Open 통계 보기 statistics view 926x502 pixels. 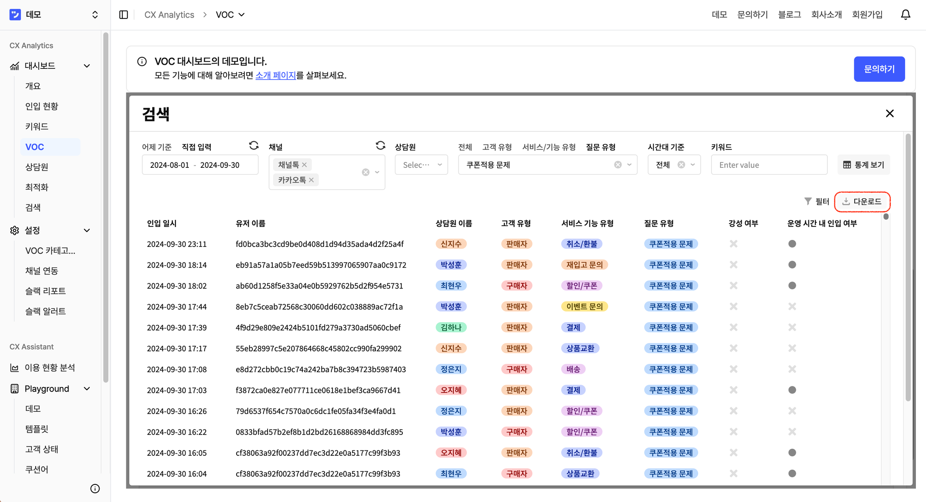(x=863, y=165)
